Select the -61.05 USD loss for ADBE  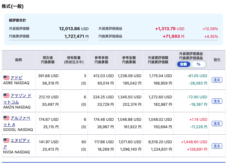click(x=197, y=76)
